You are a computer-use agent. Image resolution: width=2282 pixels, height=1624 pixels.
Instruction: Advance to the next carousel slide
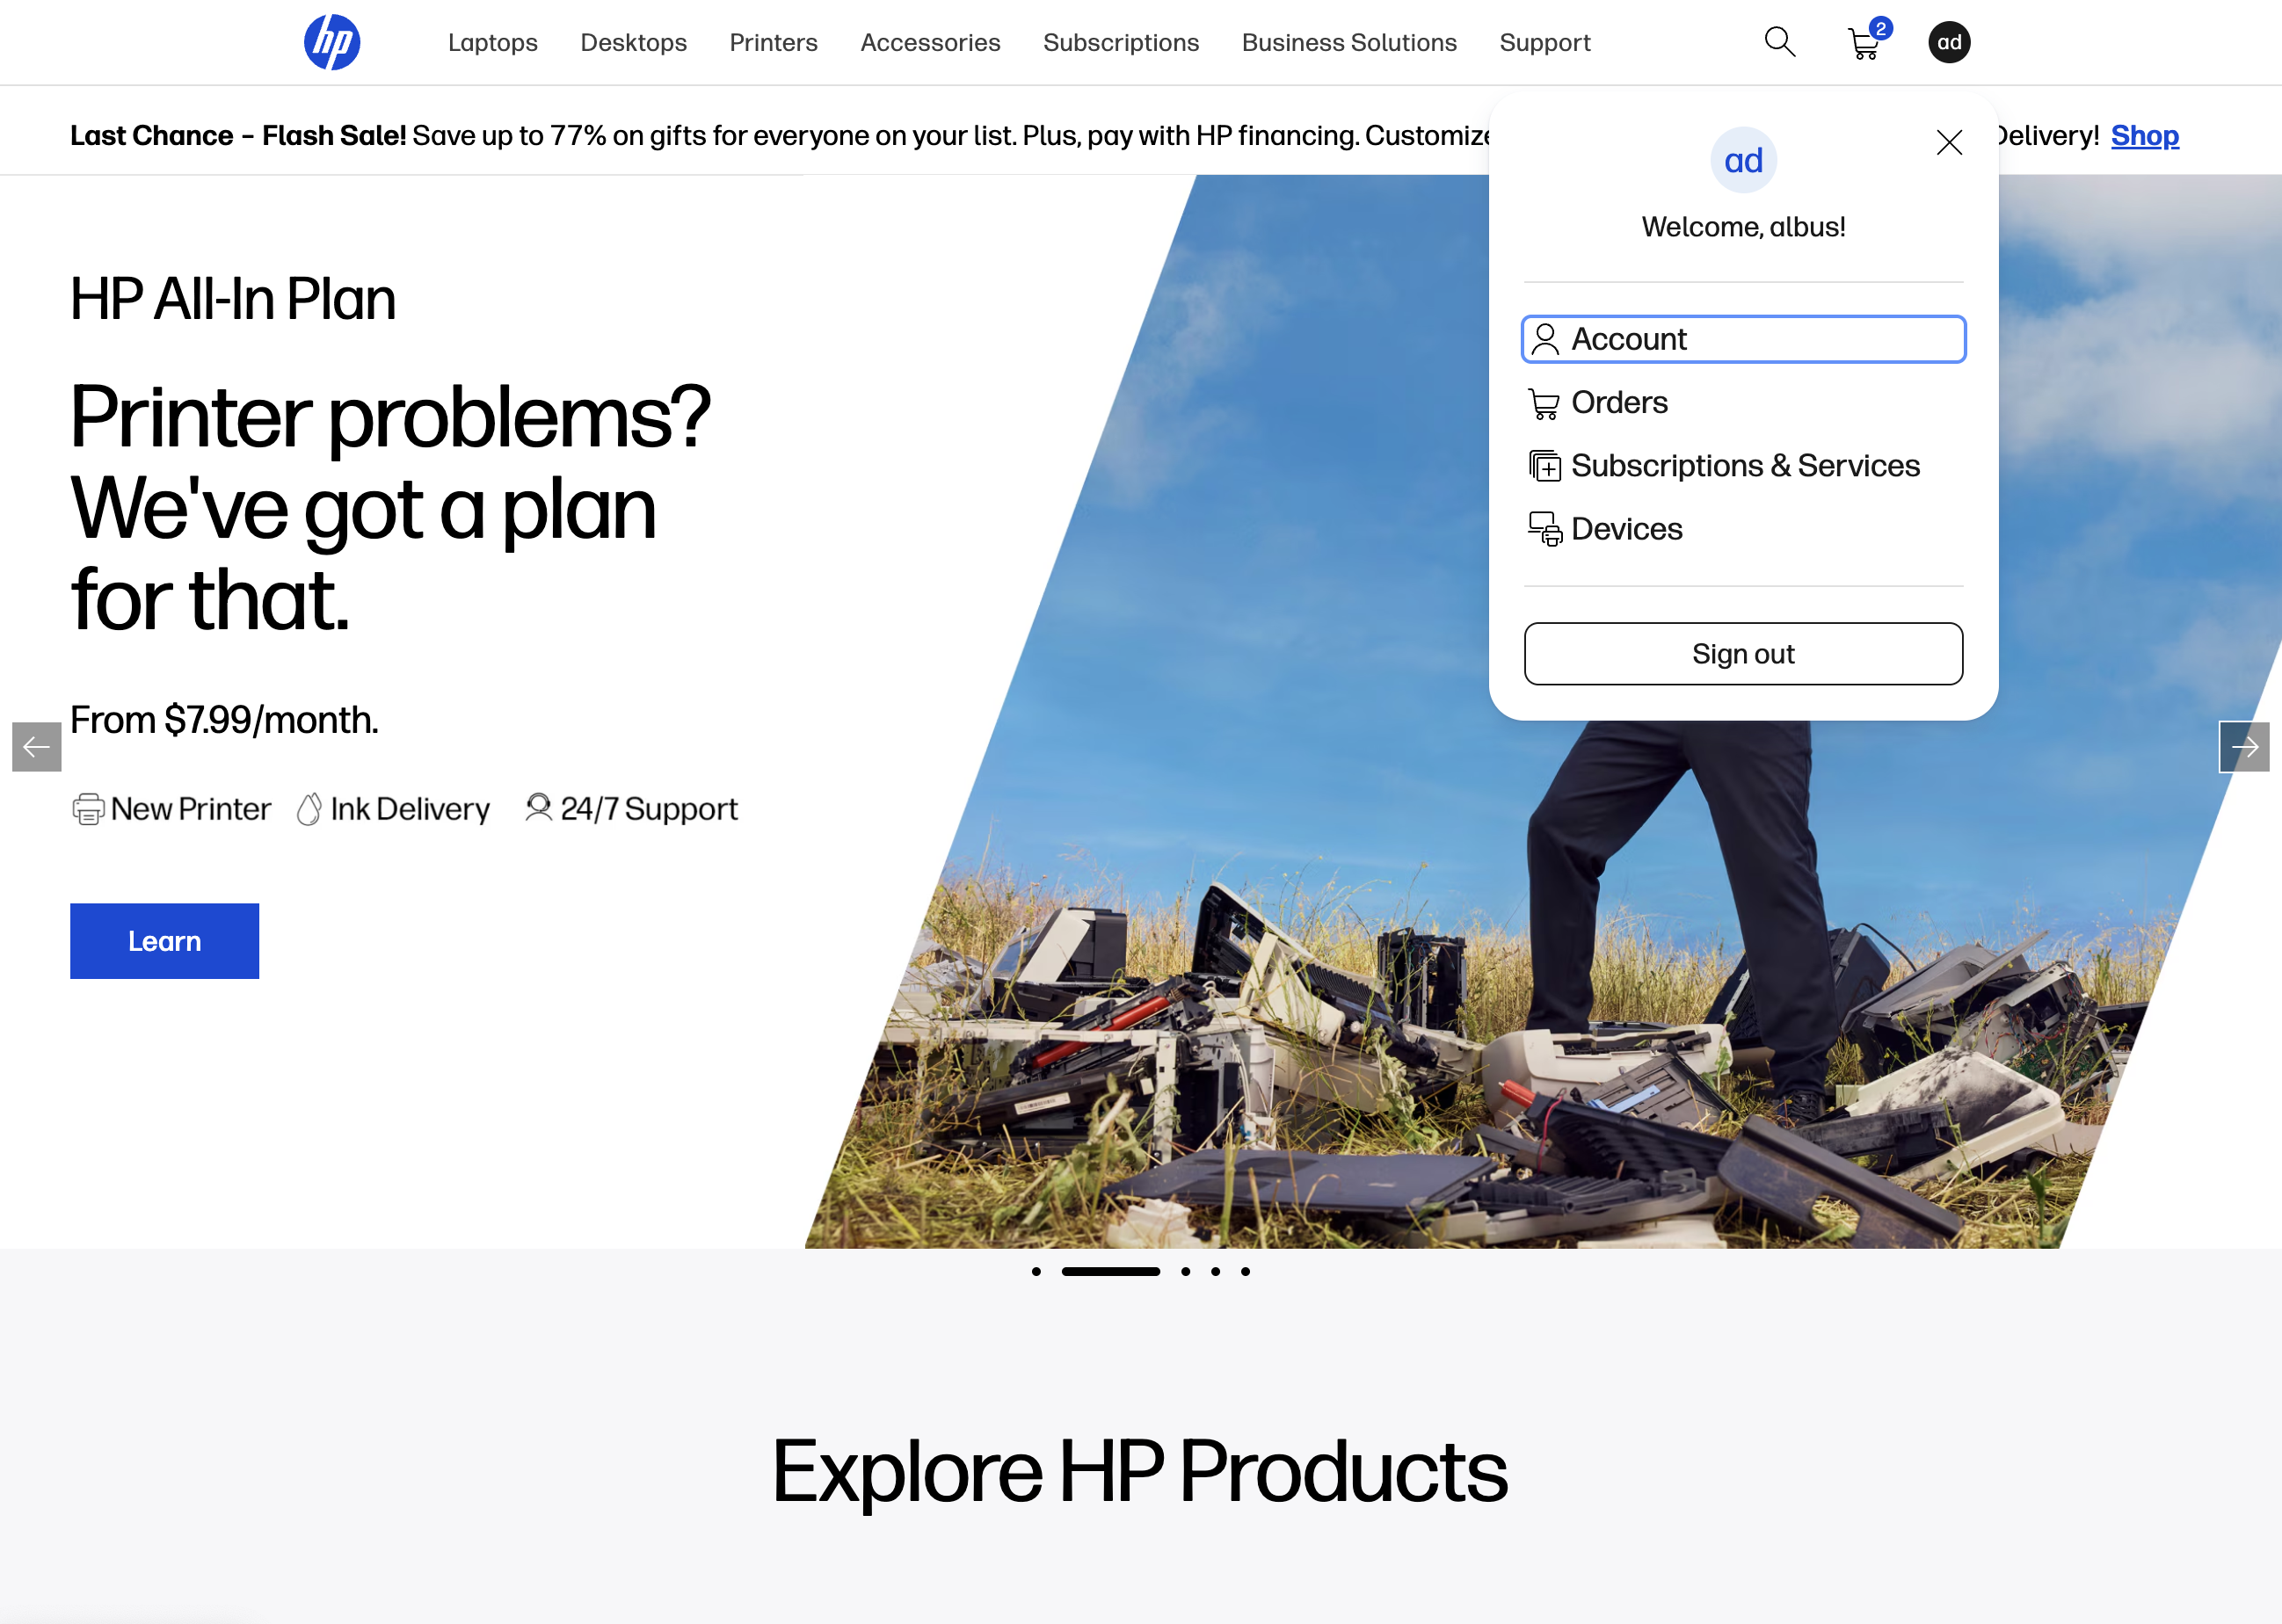click(x=2246, y=747)
